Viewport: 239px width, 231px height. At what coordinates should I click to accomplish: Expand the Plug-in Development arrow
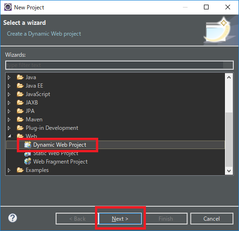(x=9, y=128)
